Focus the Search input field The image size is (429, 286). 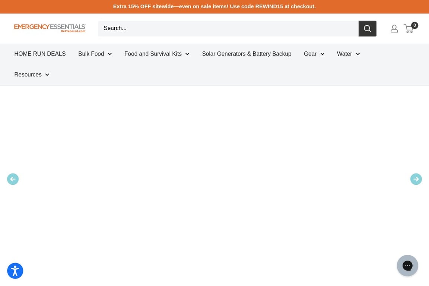tap(228, 29)
